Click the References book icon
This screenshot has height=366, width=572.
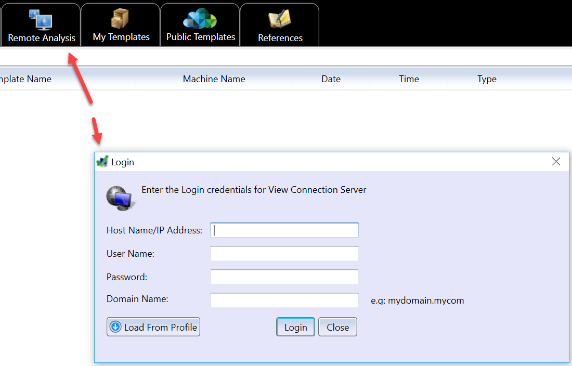(279, 19)
